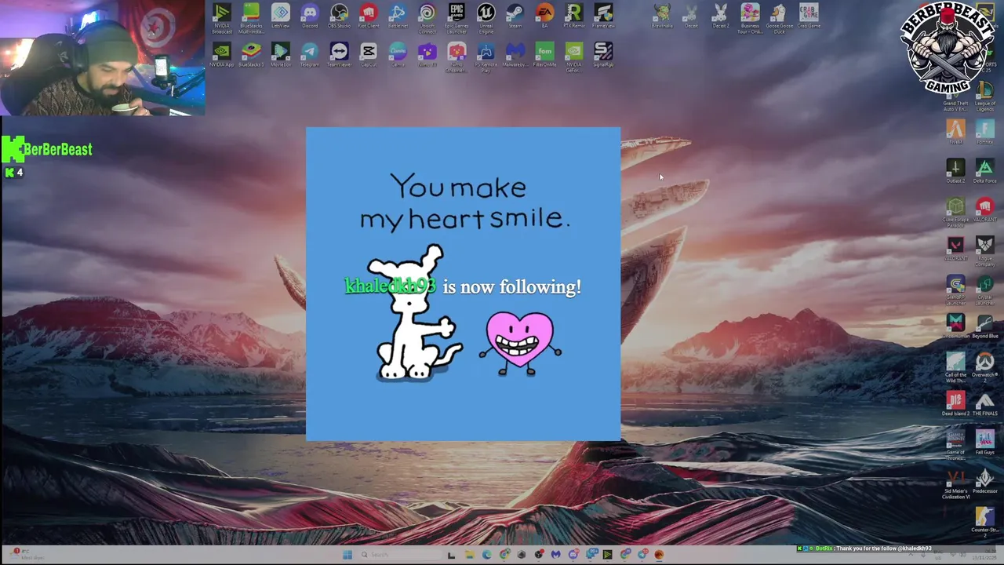This screenshot has width=1004, height=565.
Task: Open the Discord desktop shortcut
Action: (x=310, y=16)
